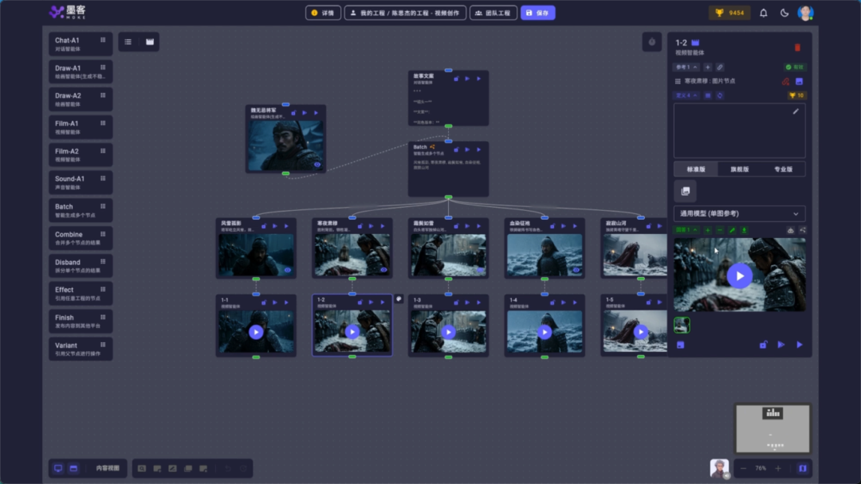Expand the 参考 1 selector
The image size is (861, 484).
coord(686,68)
